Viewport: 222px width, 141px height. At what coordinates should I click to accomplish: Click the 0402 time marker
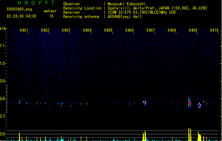point(45,30)
